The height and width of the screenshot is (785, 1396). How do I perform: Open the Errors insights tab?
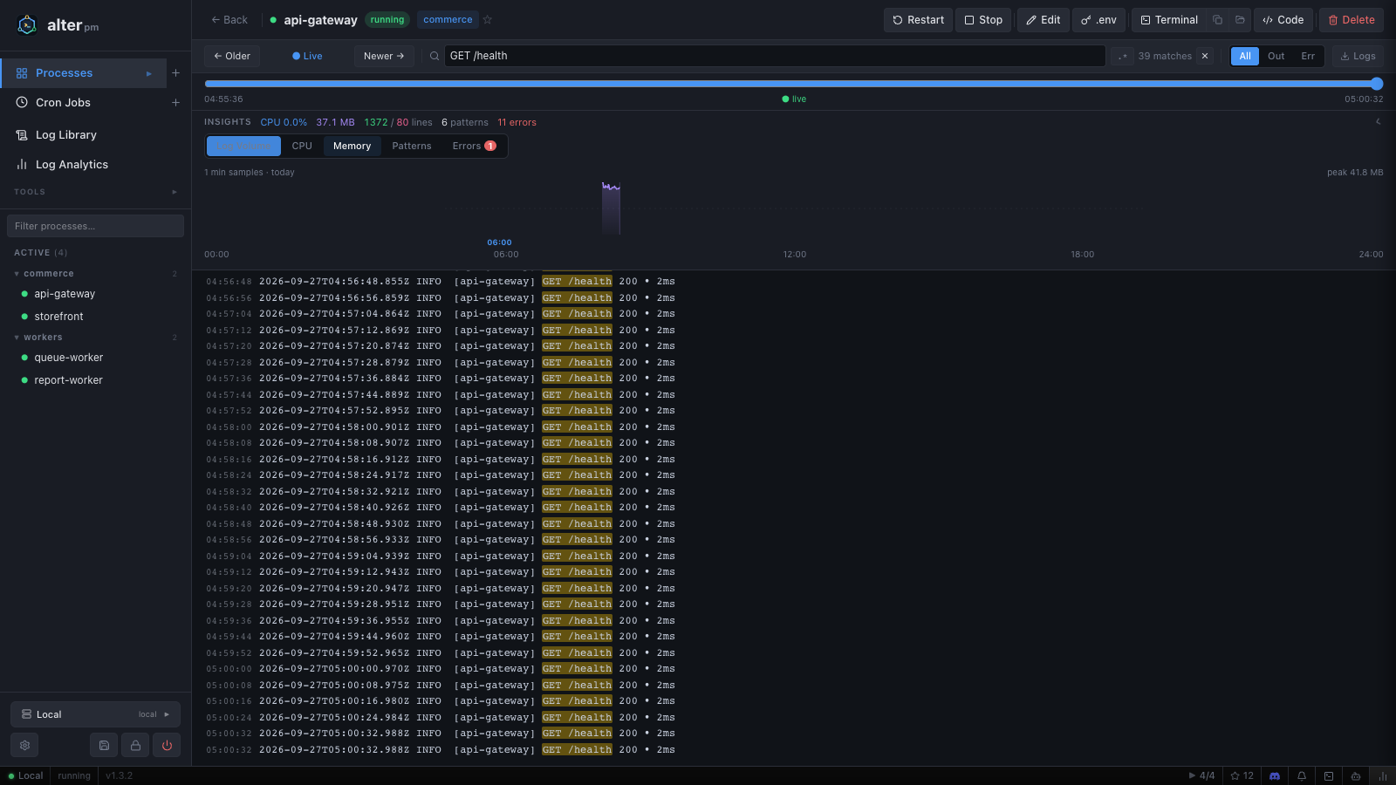click(474, 146)
